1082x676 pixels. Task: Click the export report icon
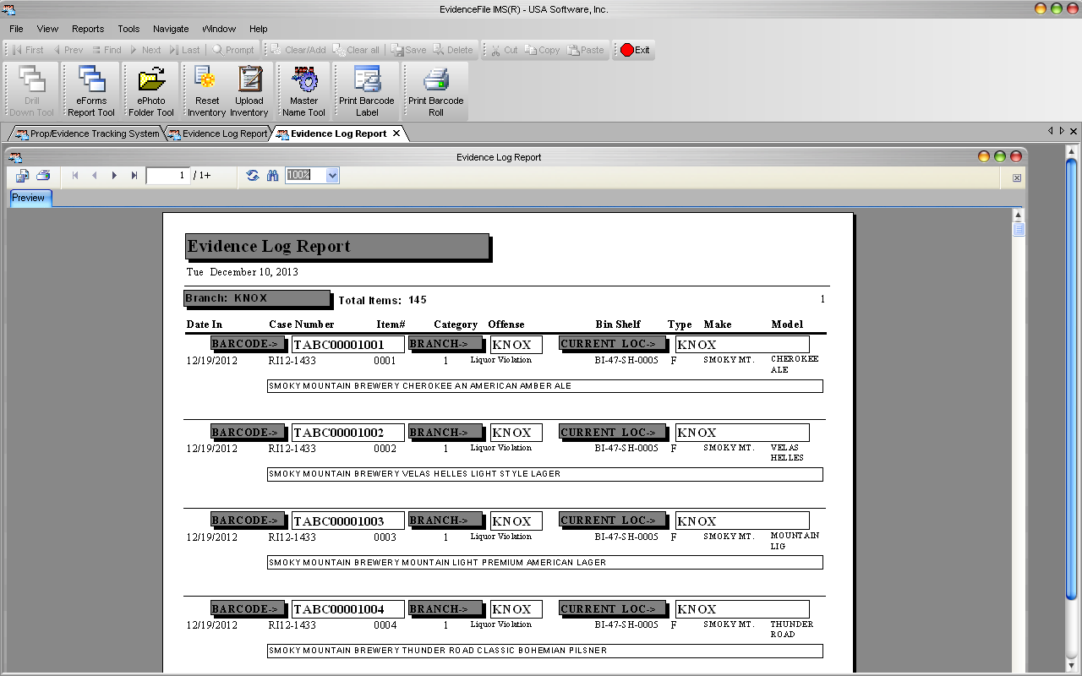point(23,176)
